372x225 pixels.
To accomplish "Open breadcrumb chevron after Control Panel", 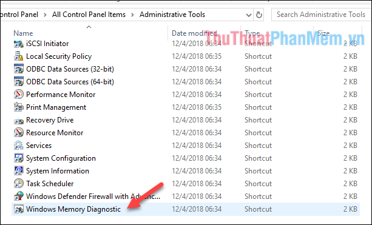I will coord(45,15).
